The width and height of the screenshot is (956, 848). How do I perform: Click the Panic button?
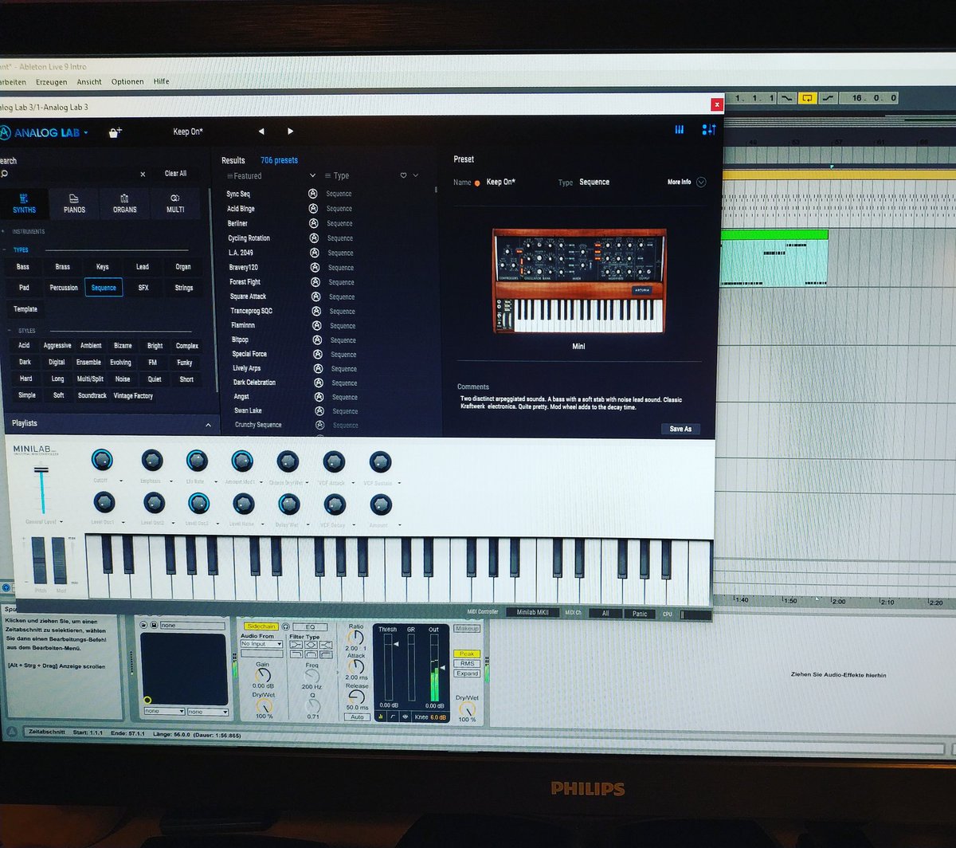640,614
